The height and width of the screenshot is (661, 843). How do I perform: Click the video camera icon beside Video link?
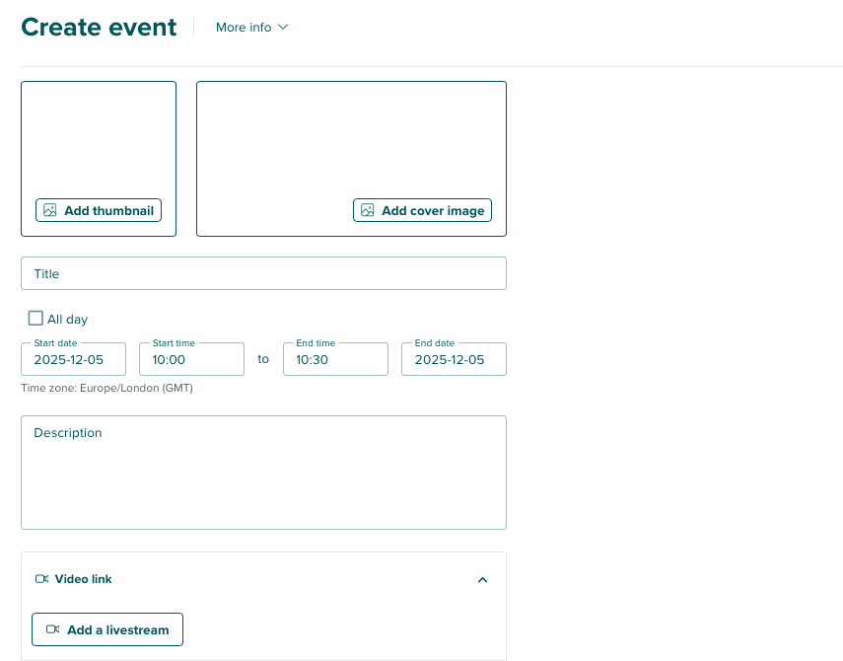point(42,579)
